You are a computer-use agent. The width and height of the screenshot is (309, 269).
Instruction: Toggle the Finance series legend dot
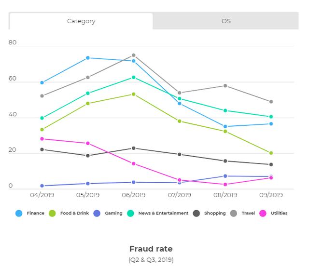pyautogui.click(x=19, y=213)
